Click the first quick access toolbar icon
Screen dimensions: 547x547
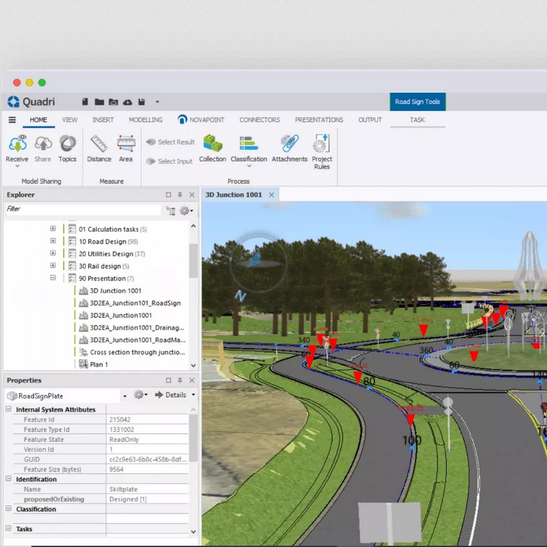[85, 102]
